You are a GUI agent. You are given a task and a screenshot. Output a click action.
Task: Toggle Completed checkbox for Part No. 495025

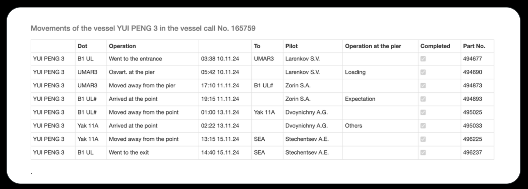[x=423, y=113]
